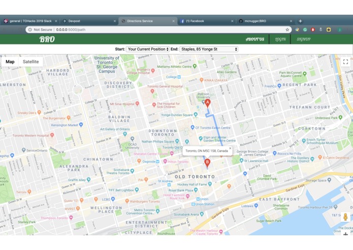Click the Nathan Phillips Square marker
This screenshot has height=250, width=353.
click(177, 141)
